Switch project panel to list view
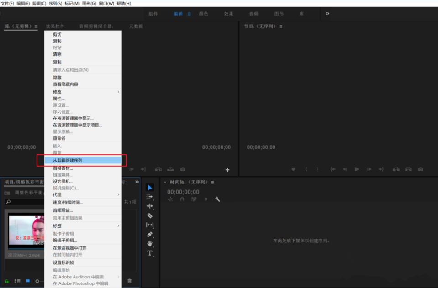This screenshot has width=438, height=288. click(x=17, y=281)
